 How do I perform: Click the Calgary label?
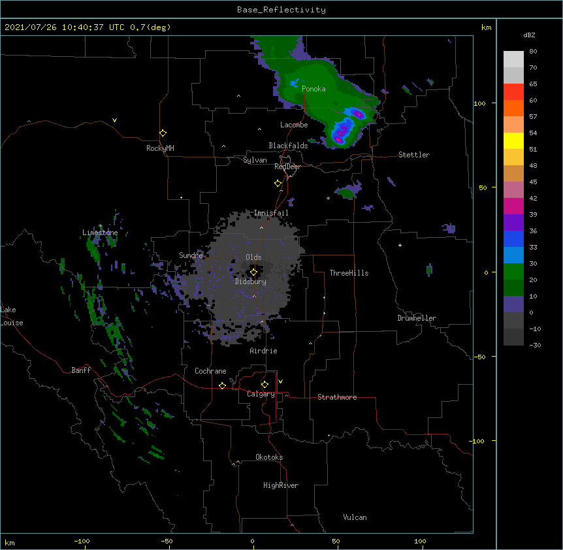coord(261,394)
